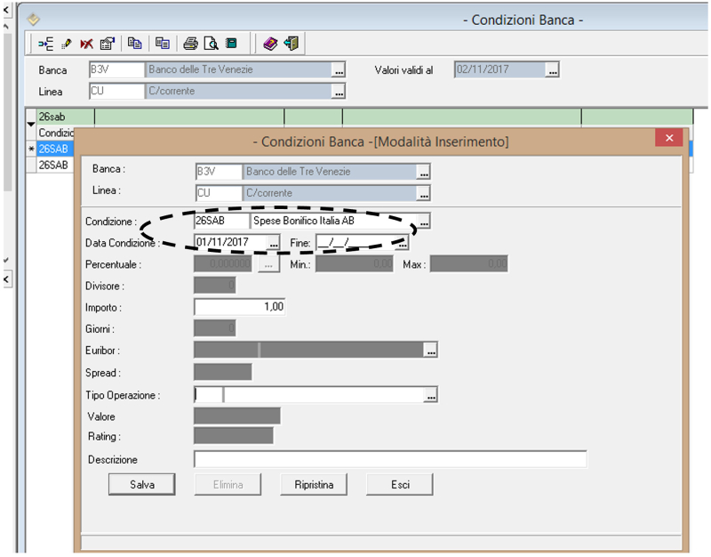This screenshot has height=557, width=711.
Task: Open the Euribor lookup ellipsis button
Action: [x=431, y=351]
